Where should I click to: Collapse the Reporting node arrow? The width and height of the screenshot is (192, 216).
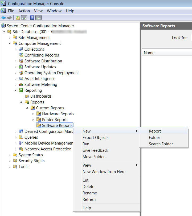coord(15,90)
